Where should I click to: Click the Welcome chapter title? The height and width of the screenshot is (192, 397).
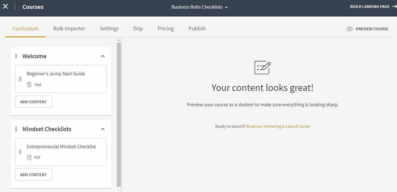34,56
